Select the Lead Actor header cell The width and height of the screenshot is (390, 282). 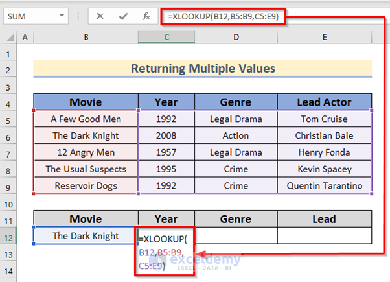click(325, 102)
